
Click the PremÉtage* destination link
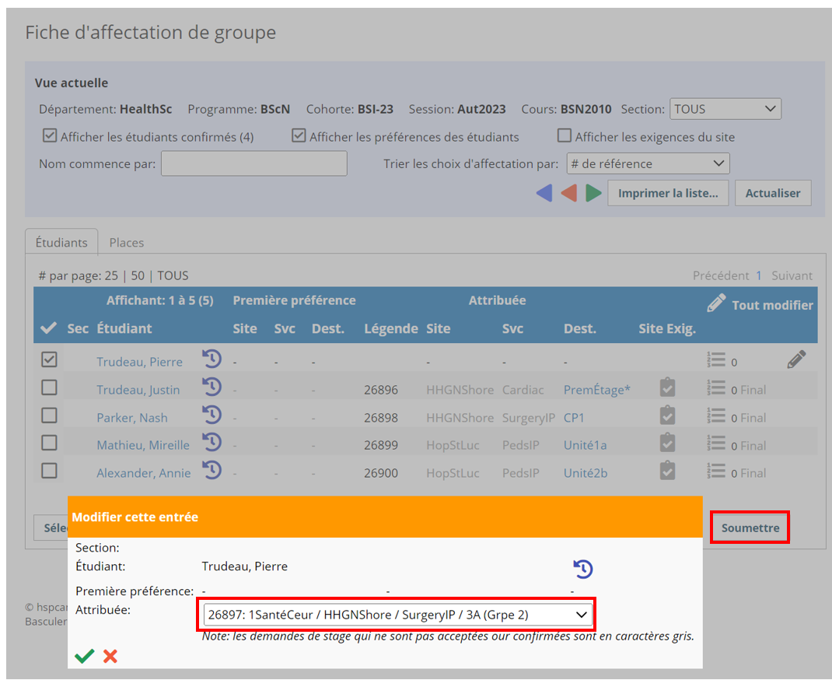(597, 390)
